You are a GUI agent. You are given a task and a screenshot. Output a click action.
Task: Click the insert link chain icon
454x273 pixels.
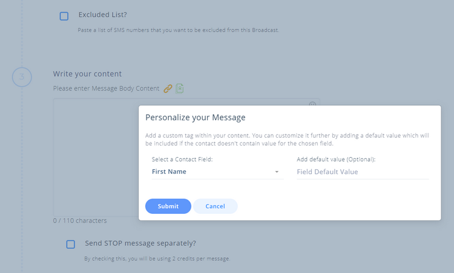click(x=168, y=88)
